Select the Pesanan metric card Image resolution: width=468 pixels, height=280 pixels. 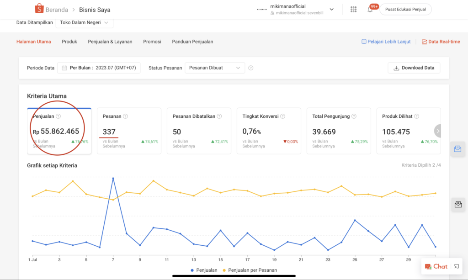(129, 131)
